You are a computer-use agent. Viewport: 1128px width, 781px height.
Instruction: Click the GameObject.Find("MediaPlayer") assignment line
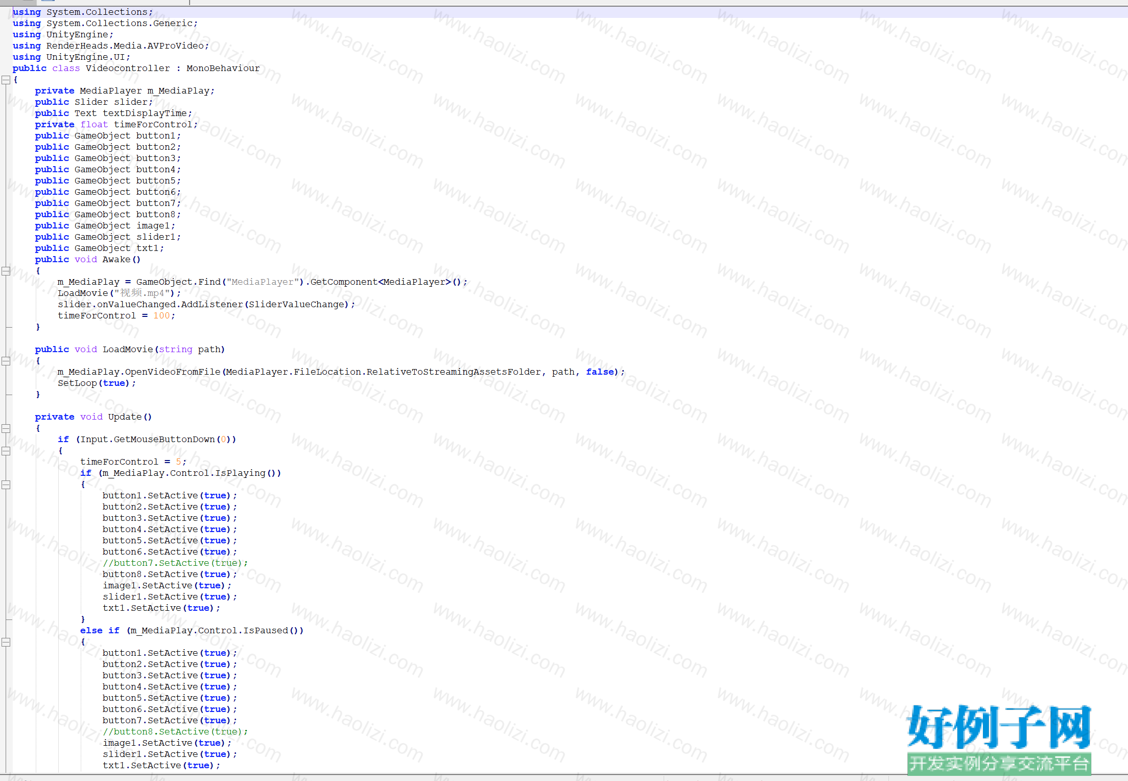point(263,282)
